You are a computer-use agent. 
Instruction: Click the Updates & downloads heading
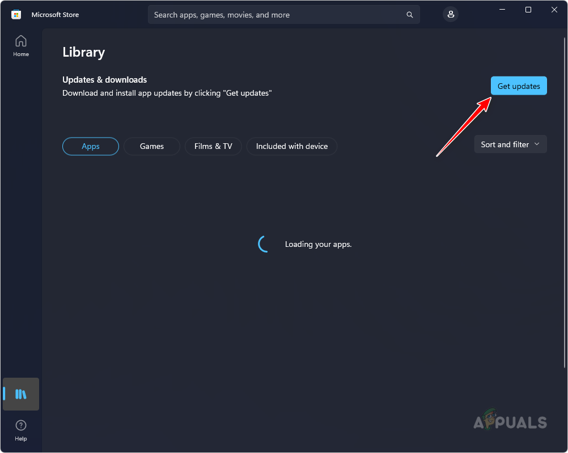[x=105, y=80]
